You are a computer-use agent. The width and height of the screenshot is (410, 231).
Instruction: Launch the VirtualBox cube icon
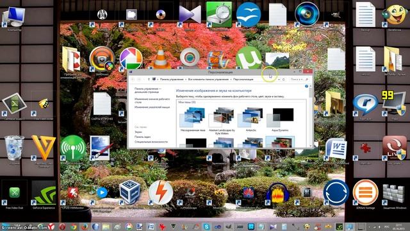[130, 193]
